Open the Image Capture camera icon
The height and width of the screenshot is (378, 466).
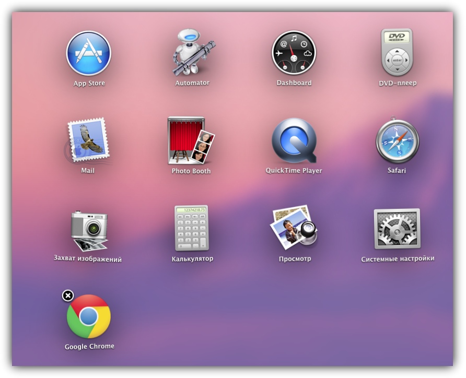(89, 230)
